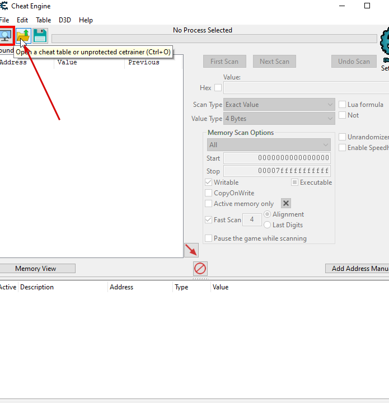The width and height of the screenshot is (389, 403).
Task: Open the Help menu
Action: click(x=86, y=20)
